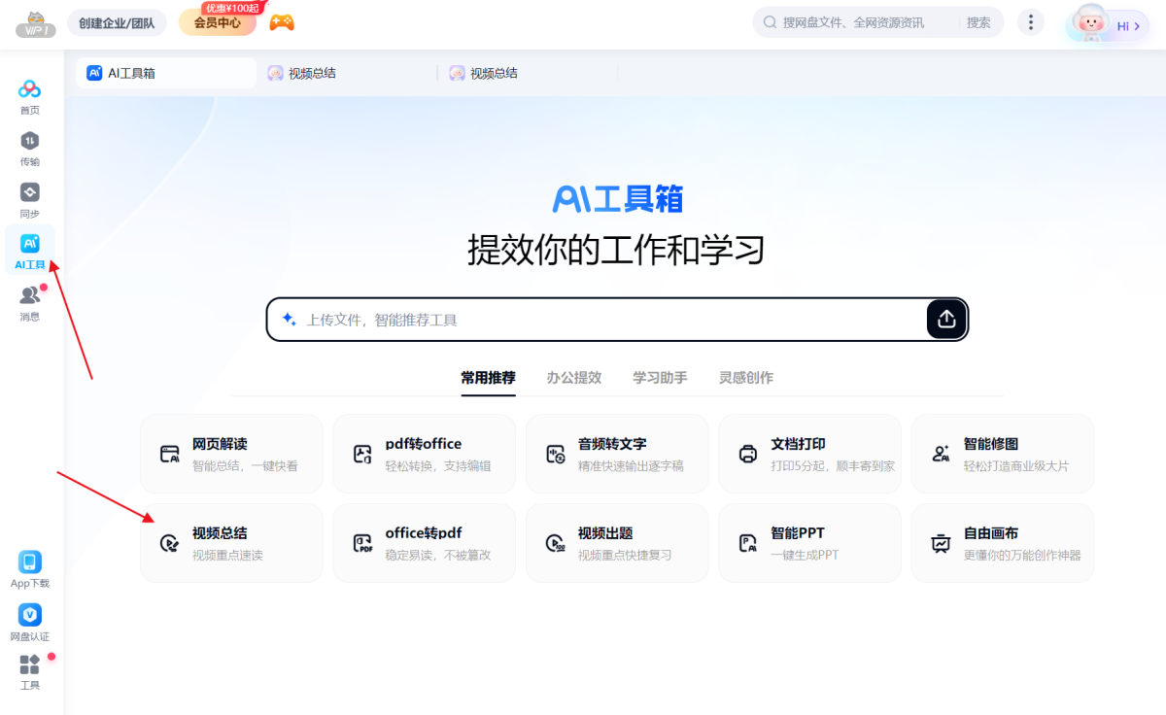
Task: Open the 传输 transfer icon
Action: coord(30,141)
